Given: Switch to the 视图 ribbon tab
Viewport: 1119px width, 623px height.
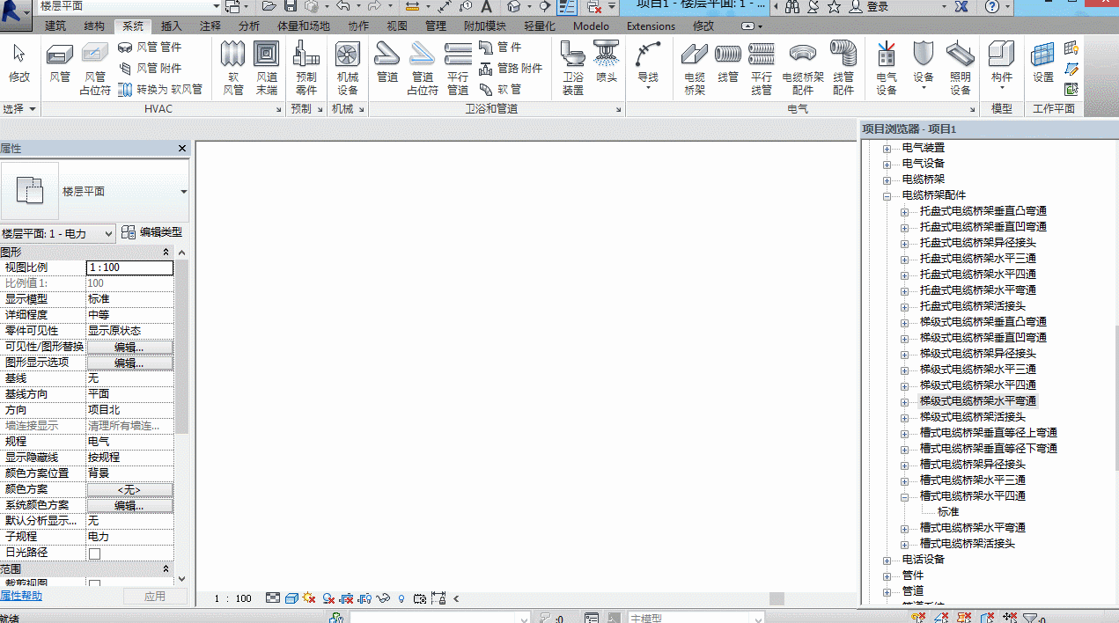Looking at the screenshot, I should point(397,26).
